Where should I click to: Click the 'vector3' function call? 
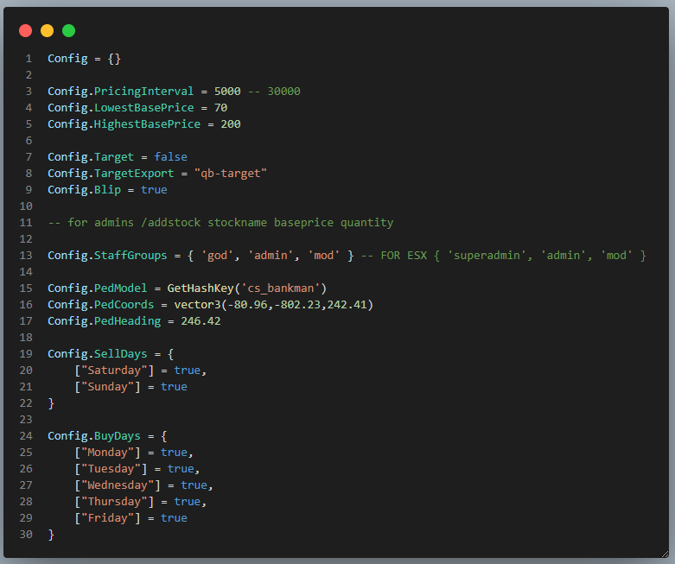coord(197,305)
